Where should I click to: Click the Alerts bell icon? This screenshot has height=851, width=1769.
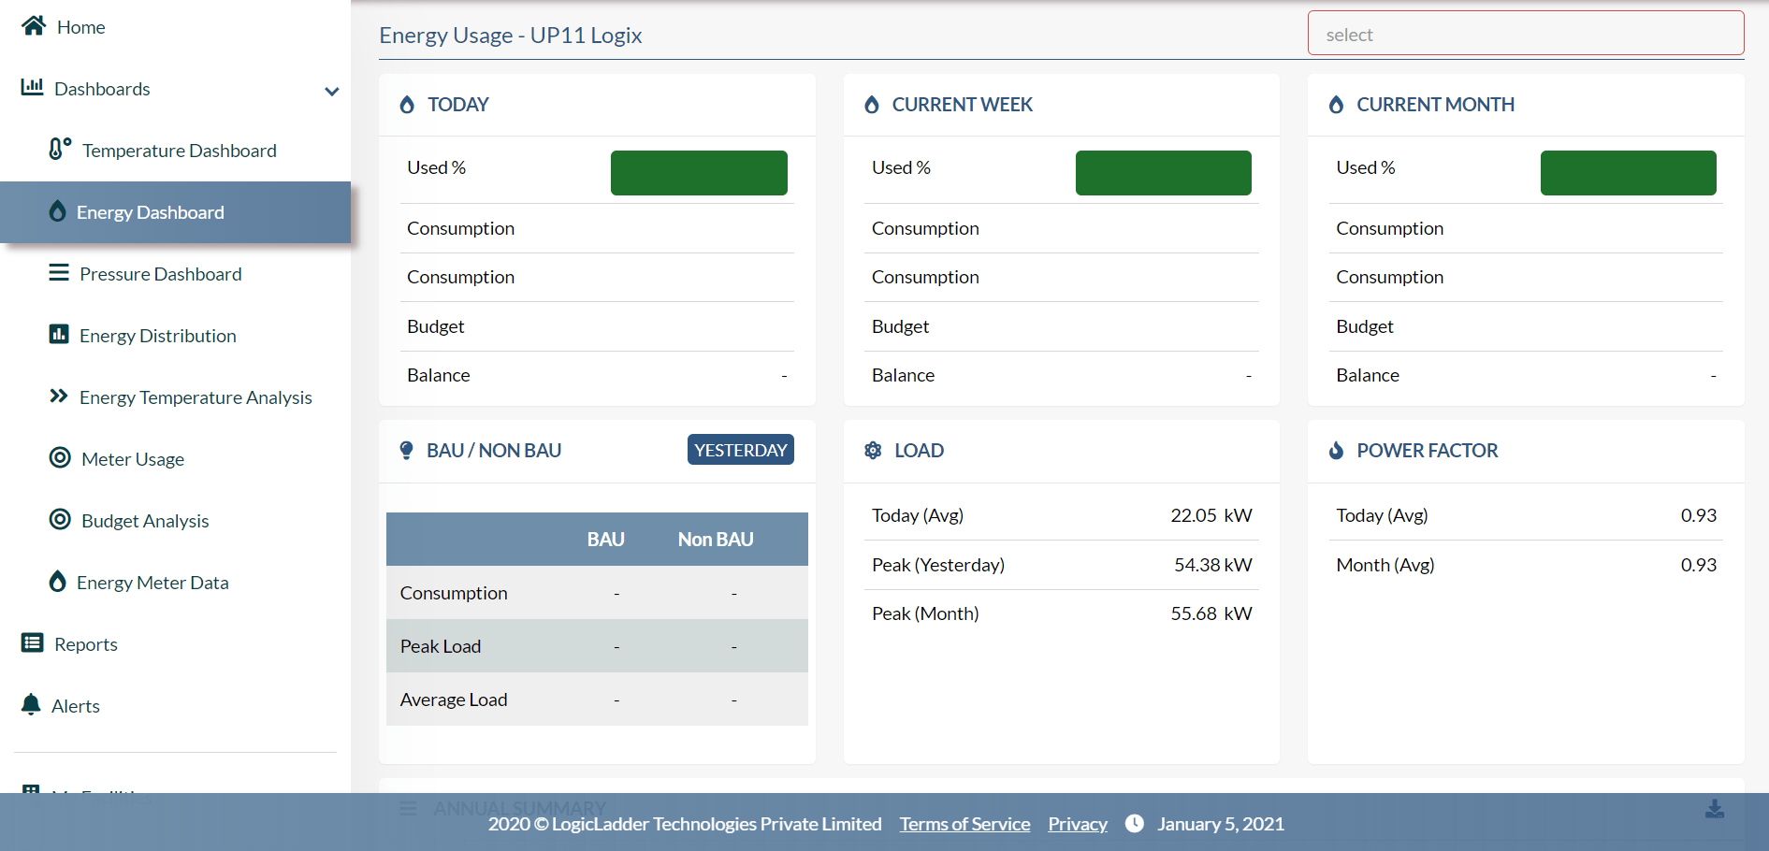(31, 704)
